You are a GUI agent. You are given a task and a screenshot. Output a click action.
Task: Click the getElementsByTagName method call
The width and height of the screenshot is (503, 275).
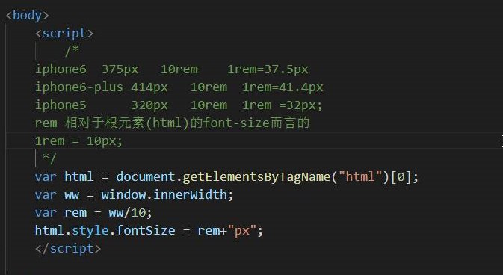[x=256, y=177]
